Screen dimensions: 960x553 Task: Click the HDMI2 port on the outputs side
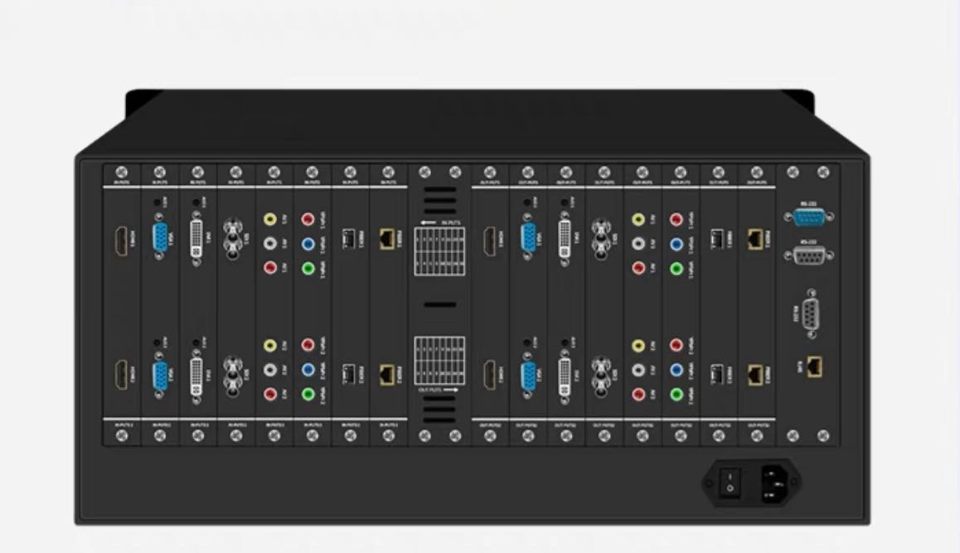click(x=490, y=375)
